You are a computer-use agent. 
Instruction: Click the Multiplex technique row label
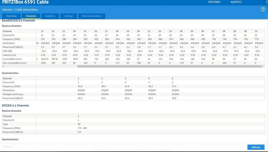pos(13,94)
